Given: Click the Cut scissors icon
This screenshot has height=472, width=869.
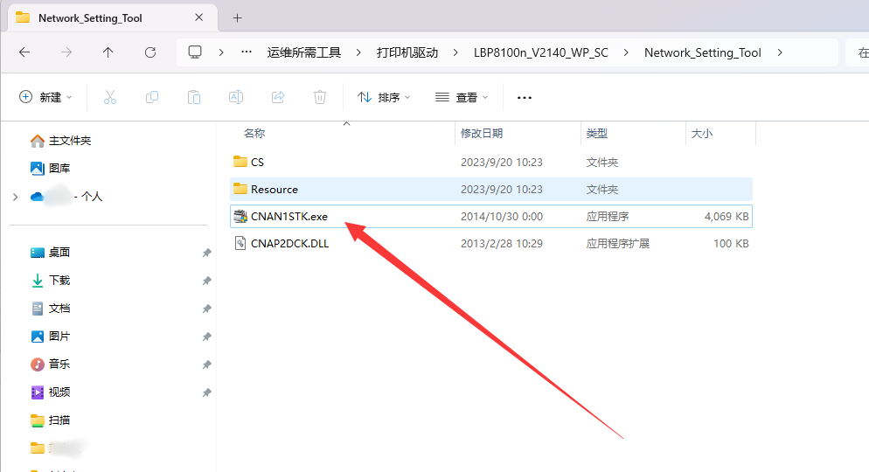Looking at the screenshot, I should [110, 98].
